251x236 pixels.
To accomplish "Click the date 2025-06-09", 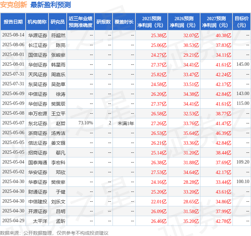I will click(x=13, y=94).
